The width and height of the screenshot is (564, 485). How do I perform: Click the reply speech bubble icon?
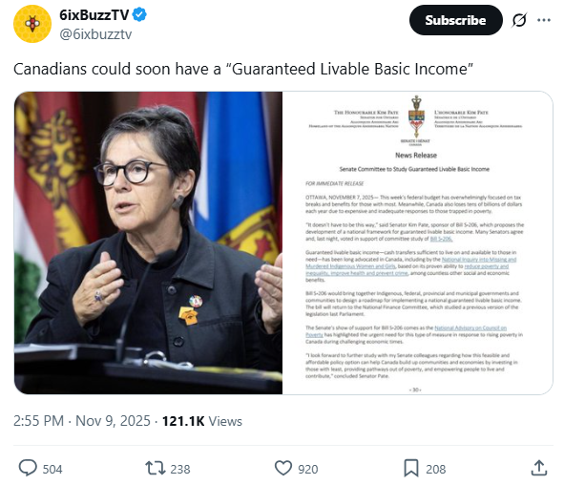[x=28, y=468]
